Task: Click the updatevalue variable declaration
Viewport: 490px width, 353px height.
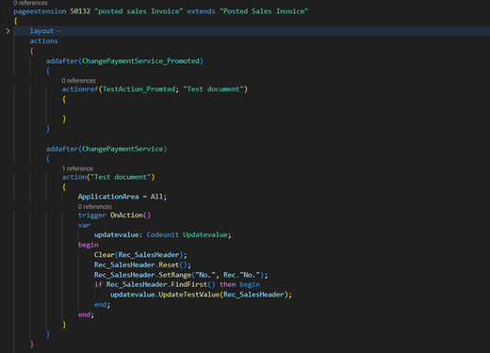Action: pos(116,234)
